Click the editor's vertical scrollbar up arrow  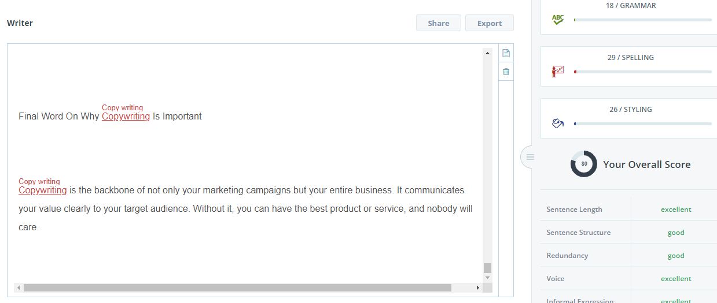coord(487,53)
